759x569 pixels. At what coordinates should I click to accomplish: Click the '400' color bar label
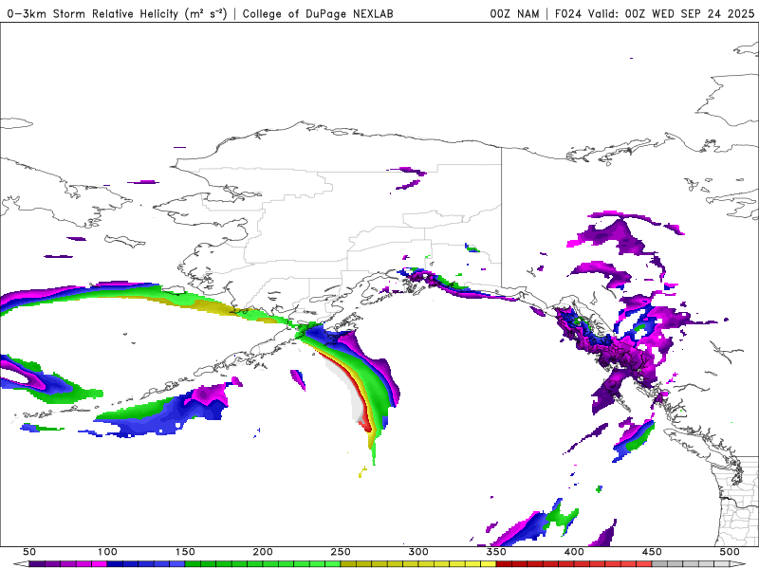[574, 552]
